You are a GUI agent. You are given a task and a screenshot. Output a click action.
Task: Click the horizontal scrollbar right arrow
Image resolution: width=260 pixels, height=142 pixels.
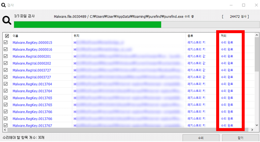252,130
